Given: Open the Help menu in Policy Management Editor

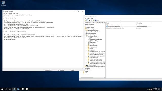Looking at the screenshot, I should click(x=92, y=18).
